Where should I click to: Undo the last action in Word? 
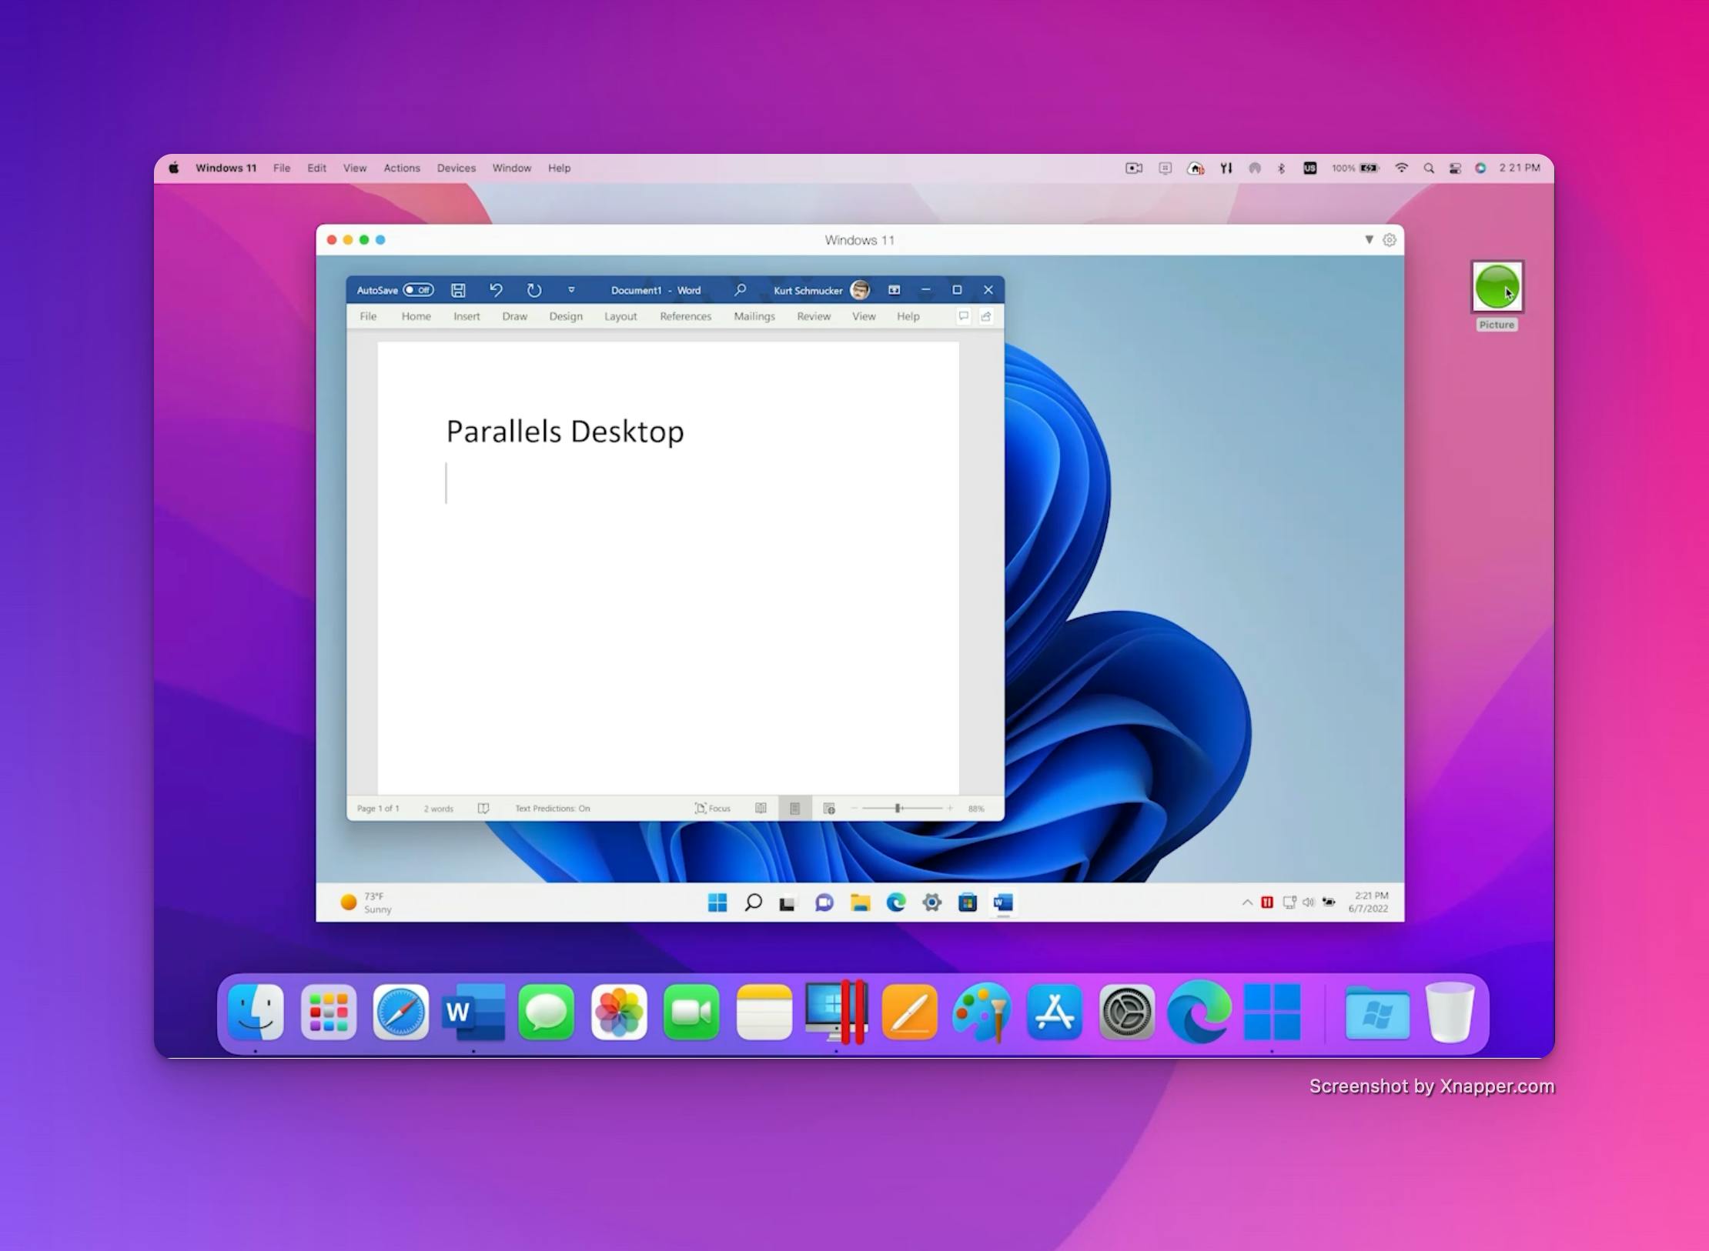(496, 290)
